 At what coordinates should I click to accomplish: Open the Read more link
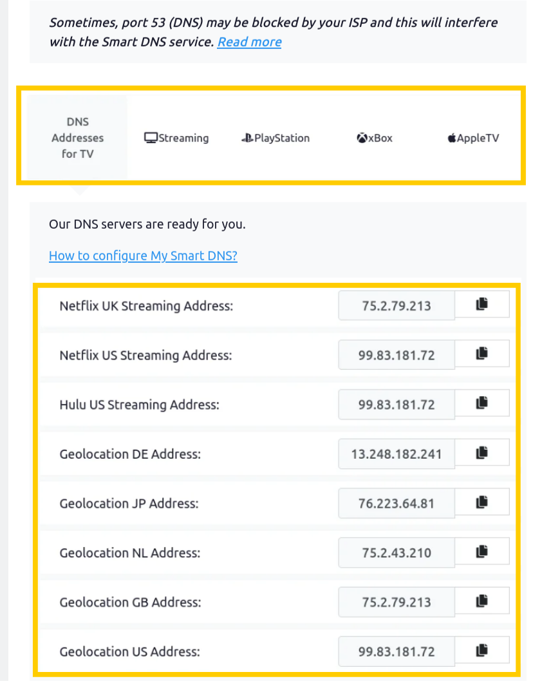[x=250, y=42]
